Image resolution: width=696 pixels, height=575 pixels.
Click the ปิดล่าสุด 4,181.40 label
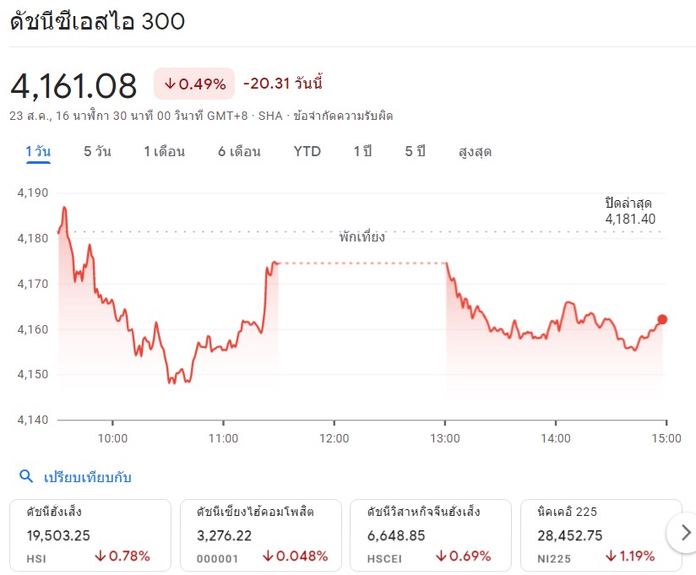(x=629, y=211)
